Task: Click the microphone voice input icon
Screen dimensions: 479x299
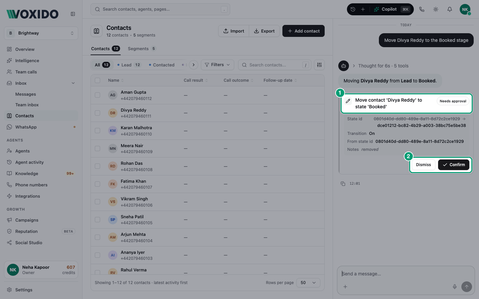Action: pyautogui.click(x=455, y=287)
